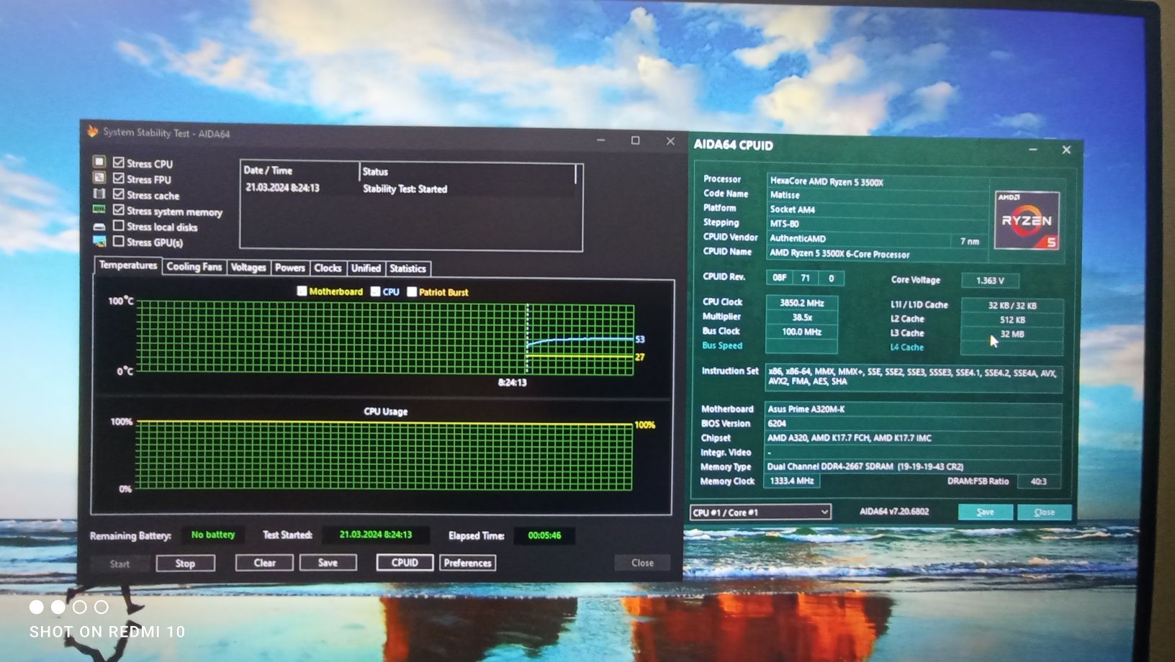The width and height of the screenshot is (1175, 662).
Task: Click the CPU icon beside Stress CPU
Action: coord(99,162)
